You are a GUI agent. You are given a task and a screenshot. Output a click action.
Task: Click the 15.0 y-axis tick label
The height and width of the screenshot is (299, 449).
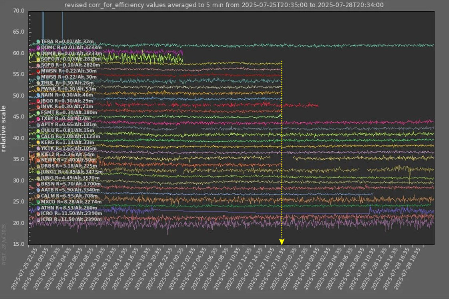point(18,244)
